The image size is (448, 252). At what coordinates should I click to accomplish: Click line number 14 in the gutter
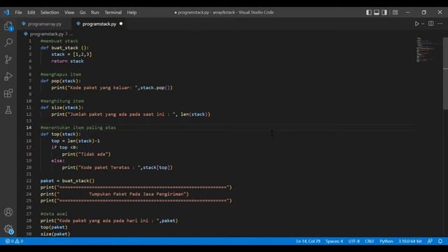coord(29,127)
